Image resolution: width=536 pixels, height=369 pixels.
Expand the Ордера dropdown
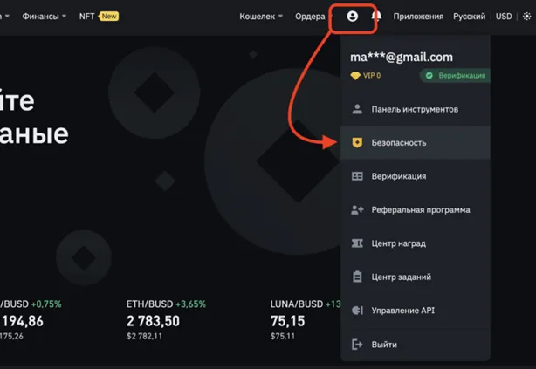click(x=313, y=16)
